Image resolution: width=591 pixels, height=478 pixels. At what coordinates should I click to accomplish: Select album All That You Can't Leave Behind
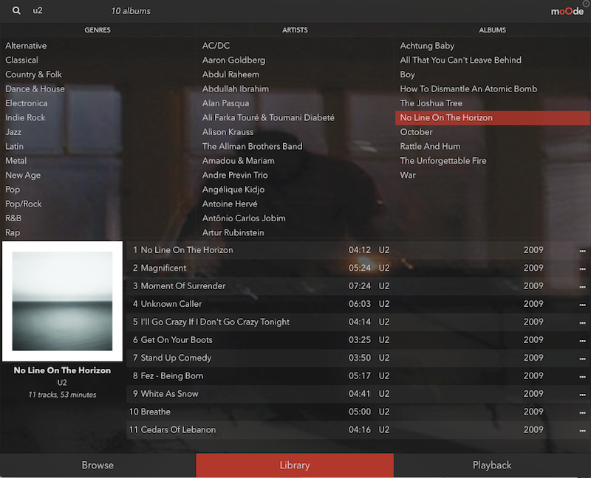[460, 60]
